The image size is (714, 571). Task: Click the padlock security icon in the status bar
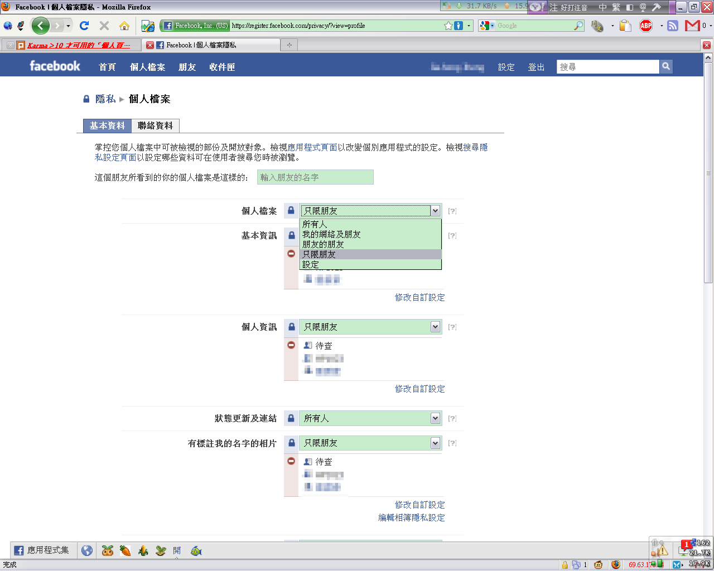(565, 565)
